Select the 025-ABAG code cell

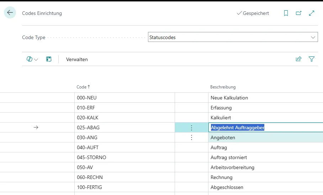[x=125, y=128]
